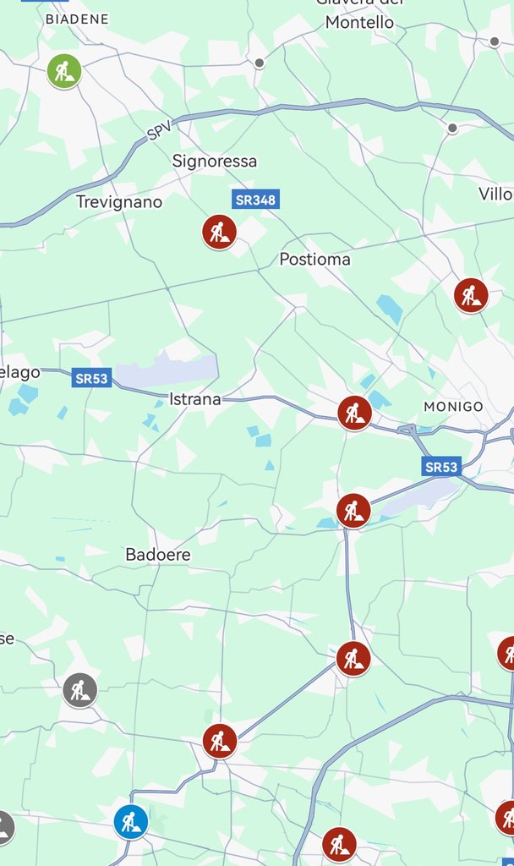The width and height of the screenshot is (514, 866).
Task: Tap the red roadworks marker at the diagonal road junction south of Badoere
Action: click(x=220, y=741)
